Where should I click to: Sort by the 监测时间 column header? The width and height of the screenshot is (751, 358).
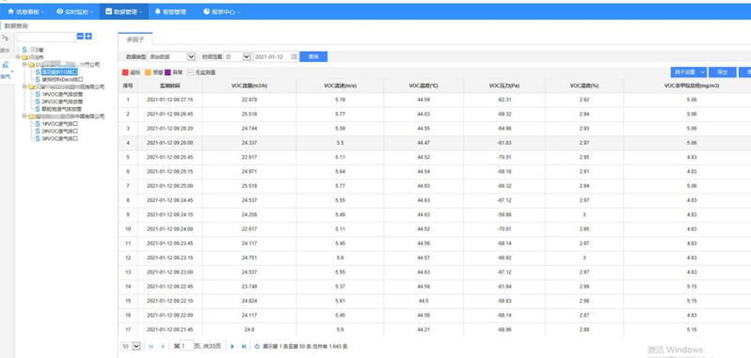pos(169,86)
